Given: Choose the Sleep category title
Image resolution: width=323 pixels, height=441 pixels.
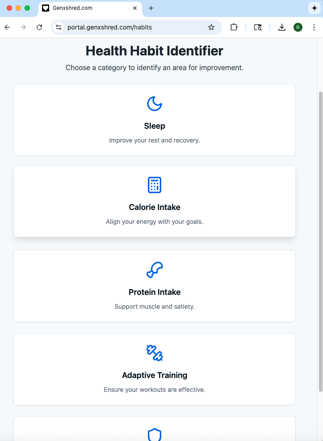Looking at the screenshot, I should 155,126.
